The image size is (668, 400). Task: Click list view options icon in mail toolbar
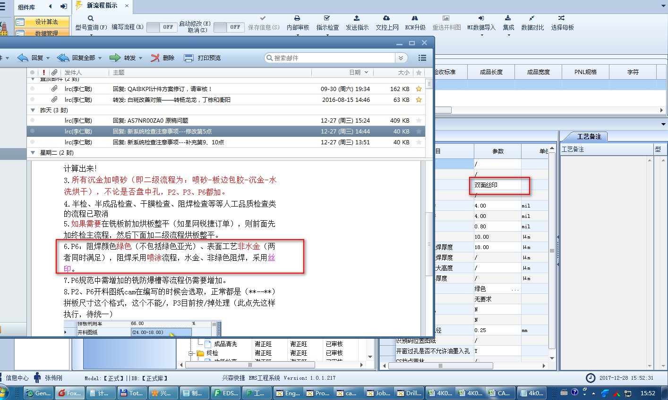422,58
